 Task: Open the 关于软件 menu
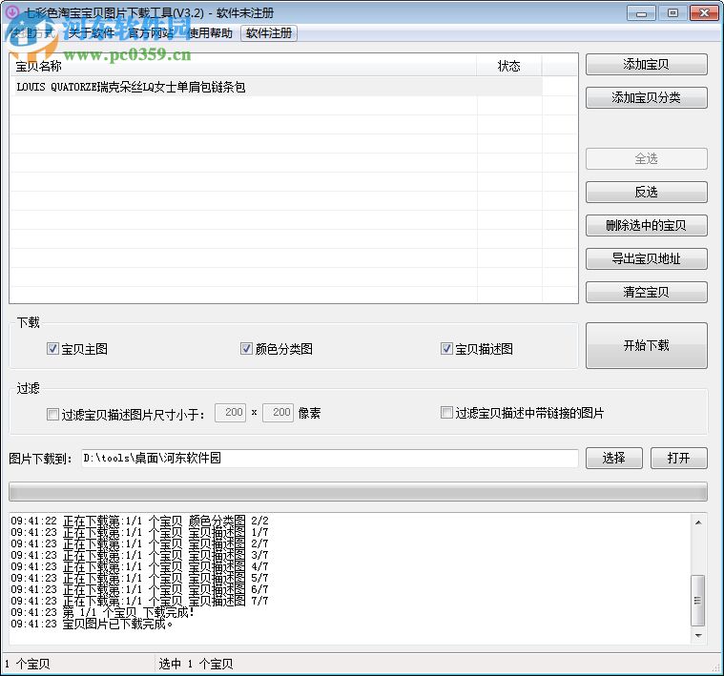tap(92, 33)
